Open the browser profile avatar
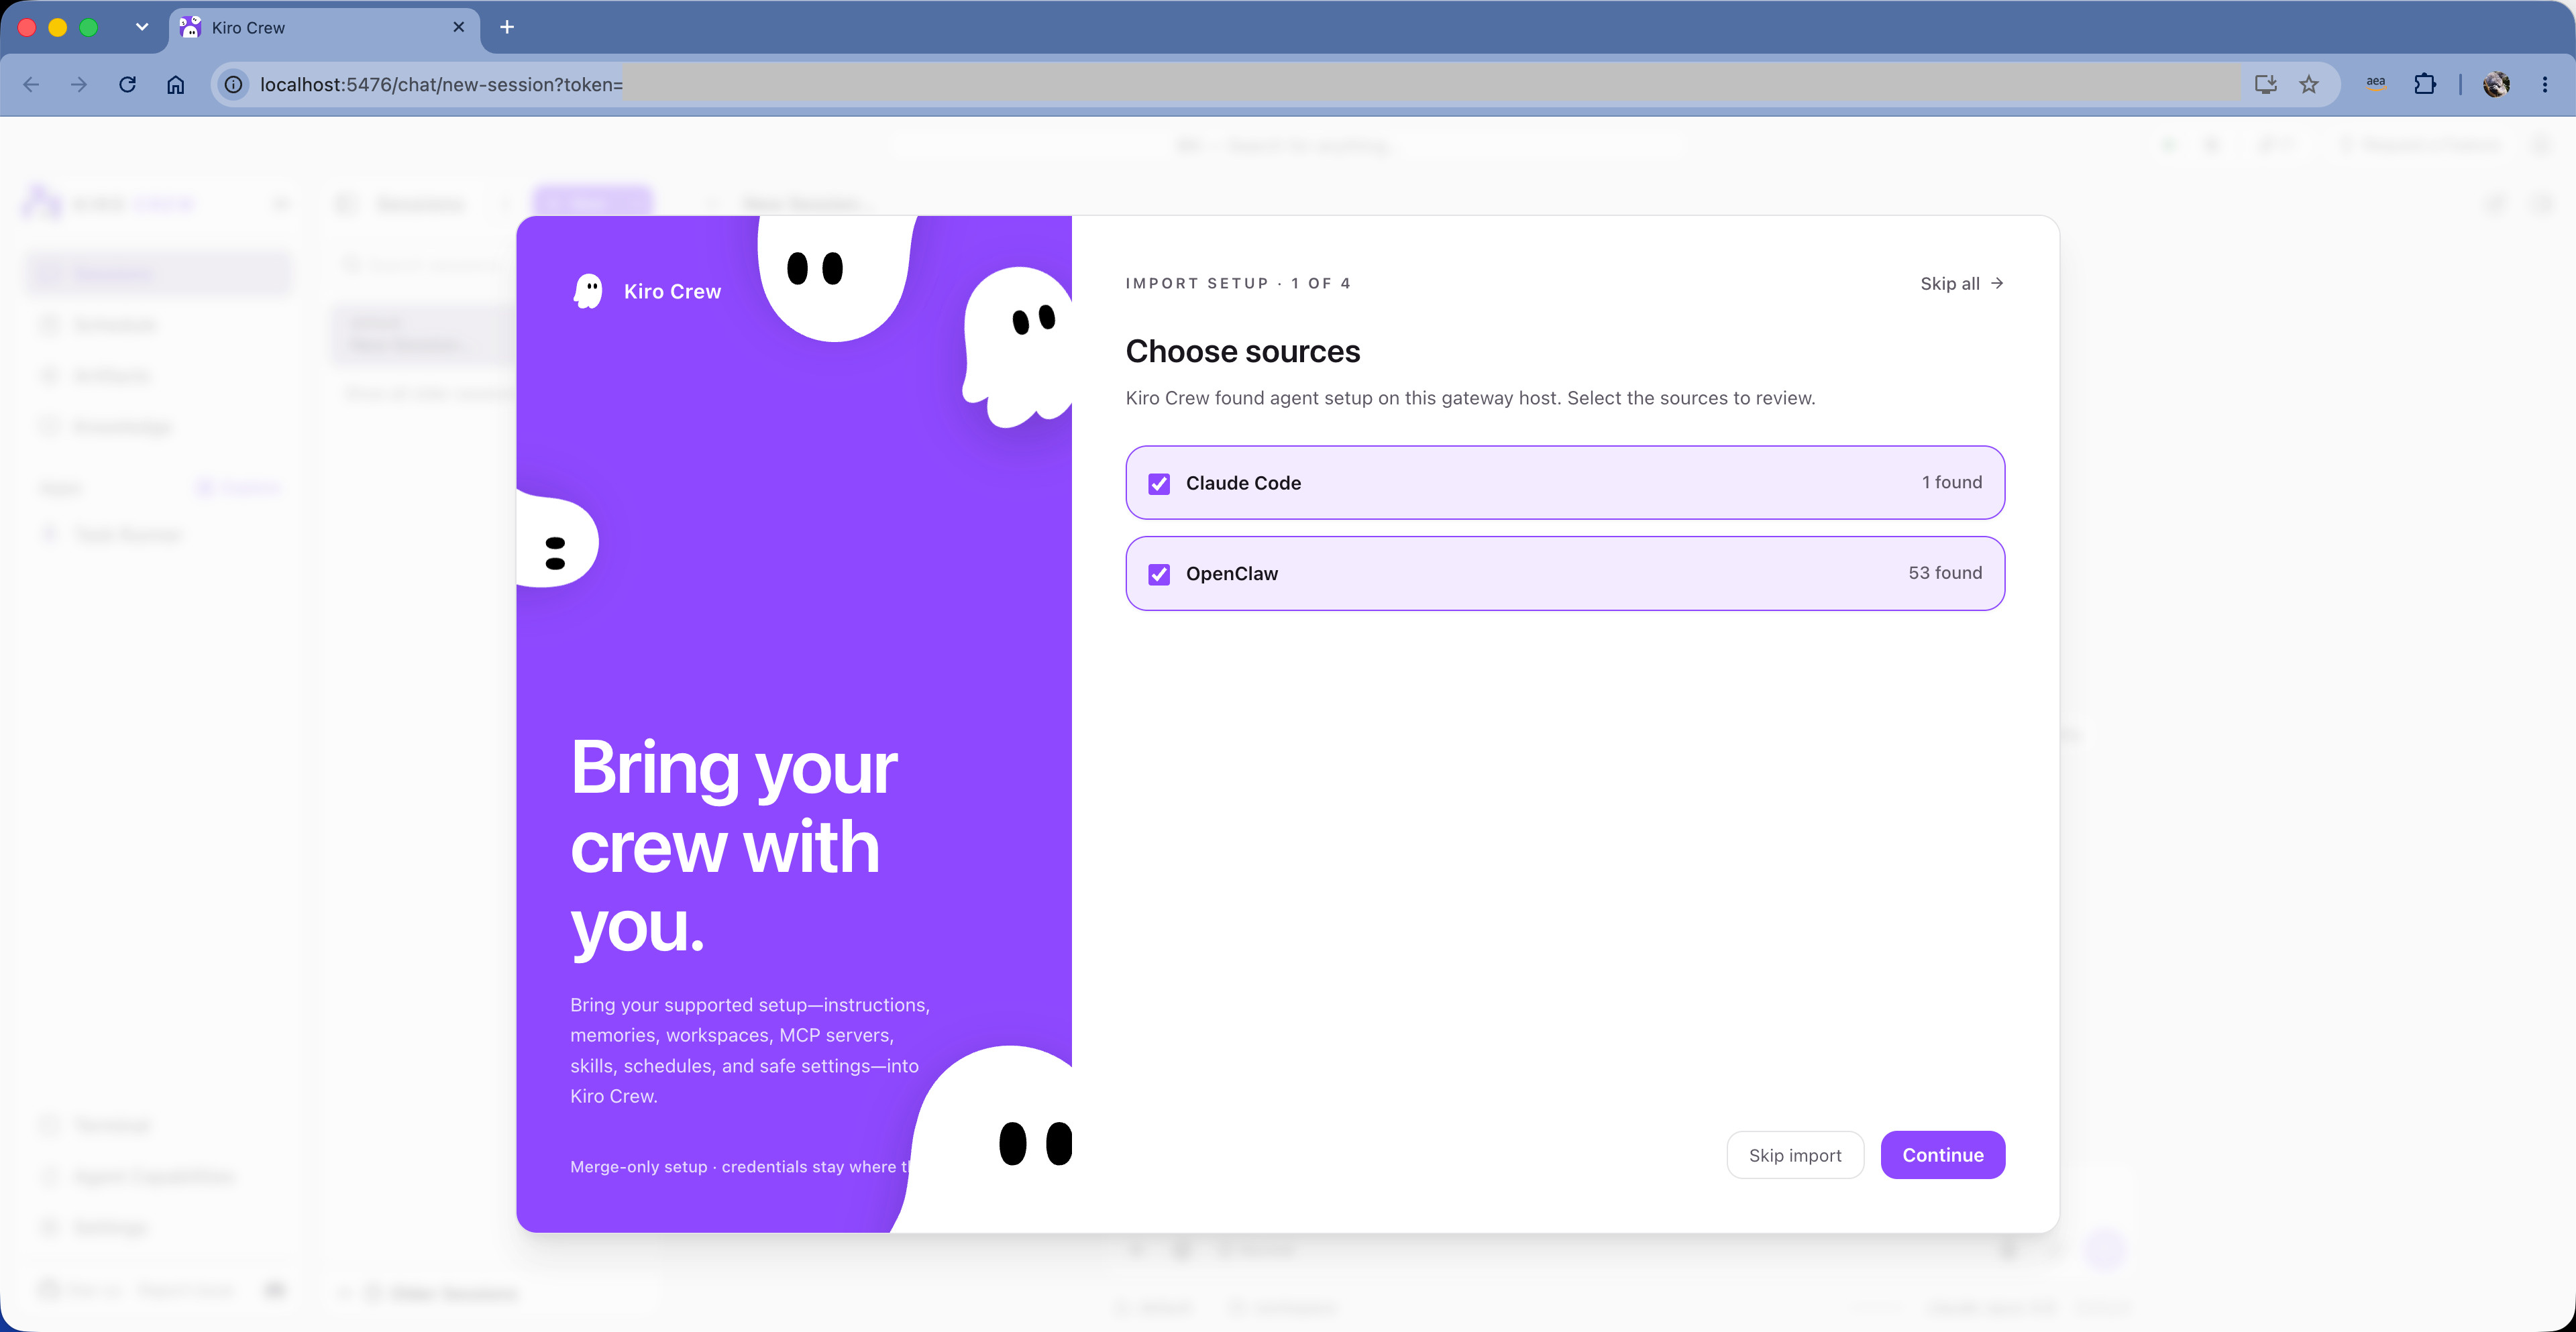The image size is (2576, 1332). pos(2496,85)
